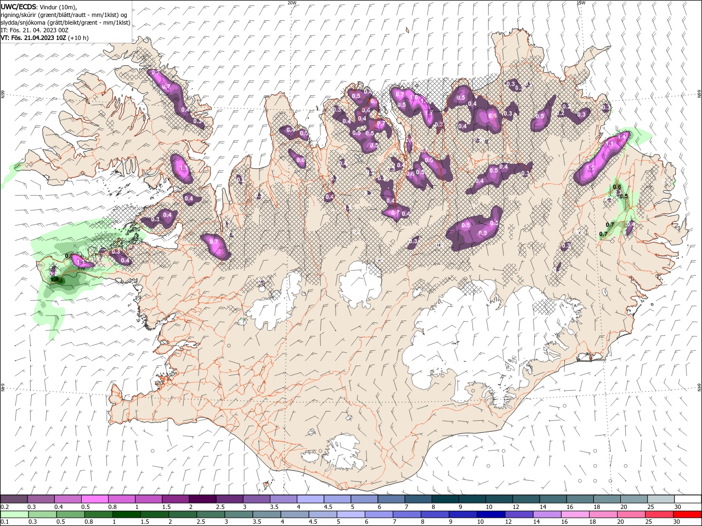Screen dimensions: 702x526
Task: Pick the deep blue rain swatch between 10 and 12
Action: tap(491, 514)
